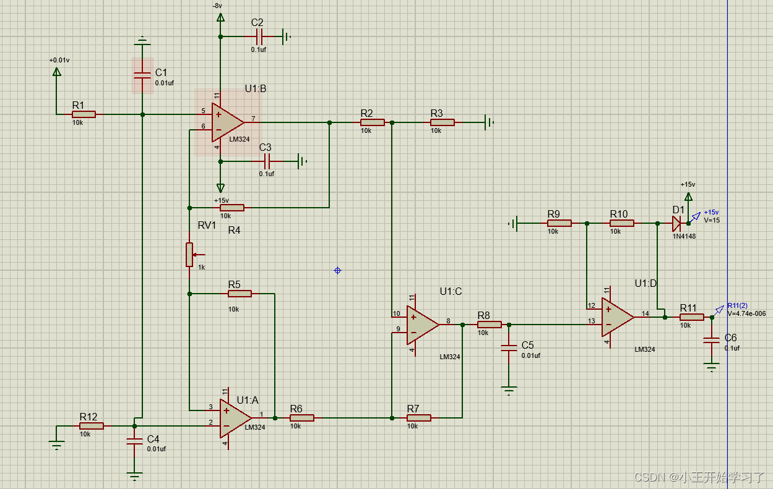This screenshot has height=489, width=773.
Task: Click the +15v power arrow above D1
Action: (x=688, y=197)
